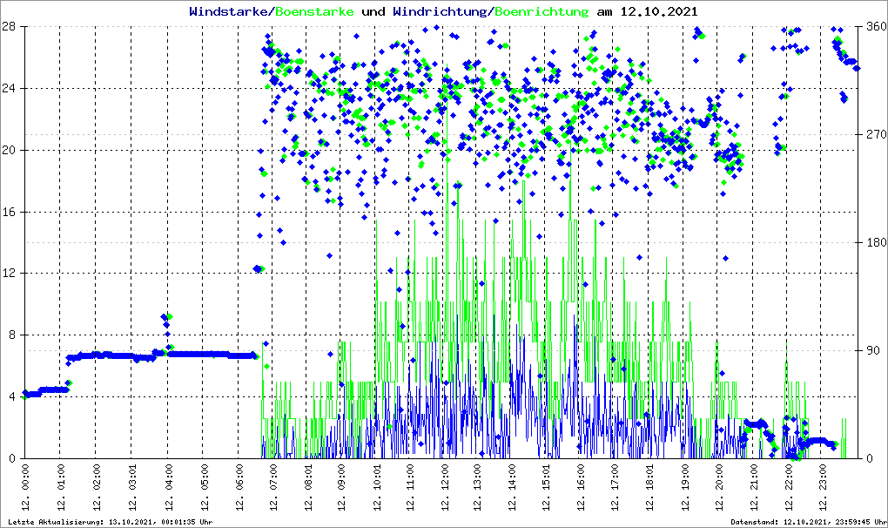The image size is (888, 528).
Task: Click the green Boenstarke title label
Action: pyautogui.click(x=314, y=12)
